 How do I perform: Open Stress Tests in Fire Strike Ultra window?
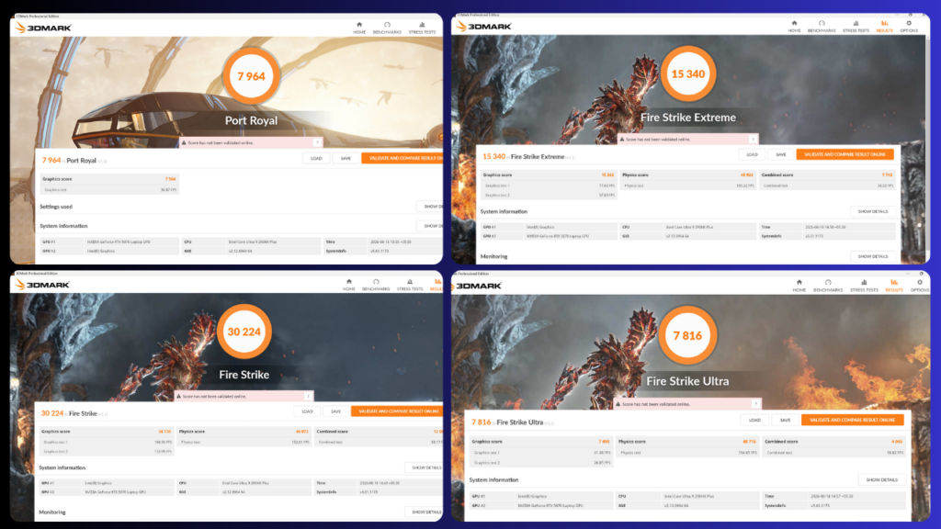(864, 286)
